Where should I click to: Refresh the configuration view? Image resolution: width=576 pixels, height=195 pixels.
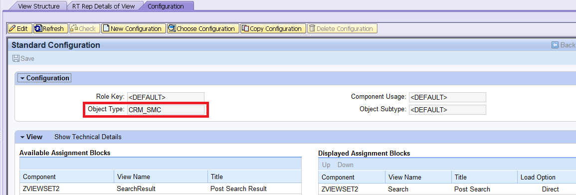tap(50, 28)
